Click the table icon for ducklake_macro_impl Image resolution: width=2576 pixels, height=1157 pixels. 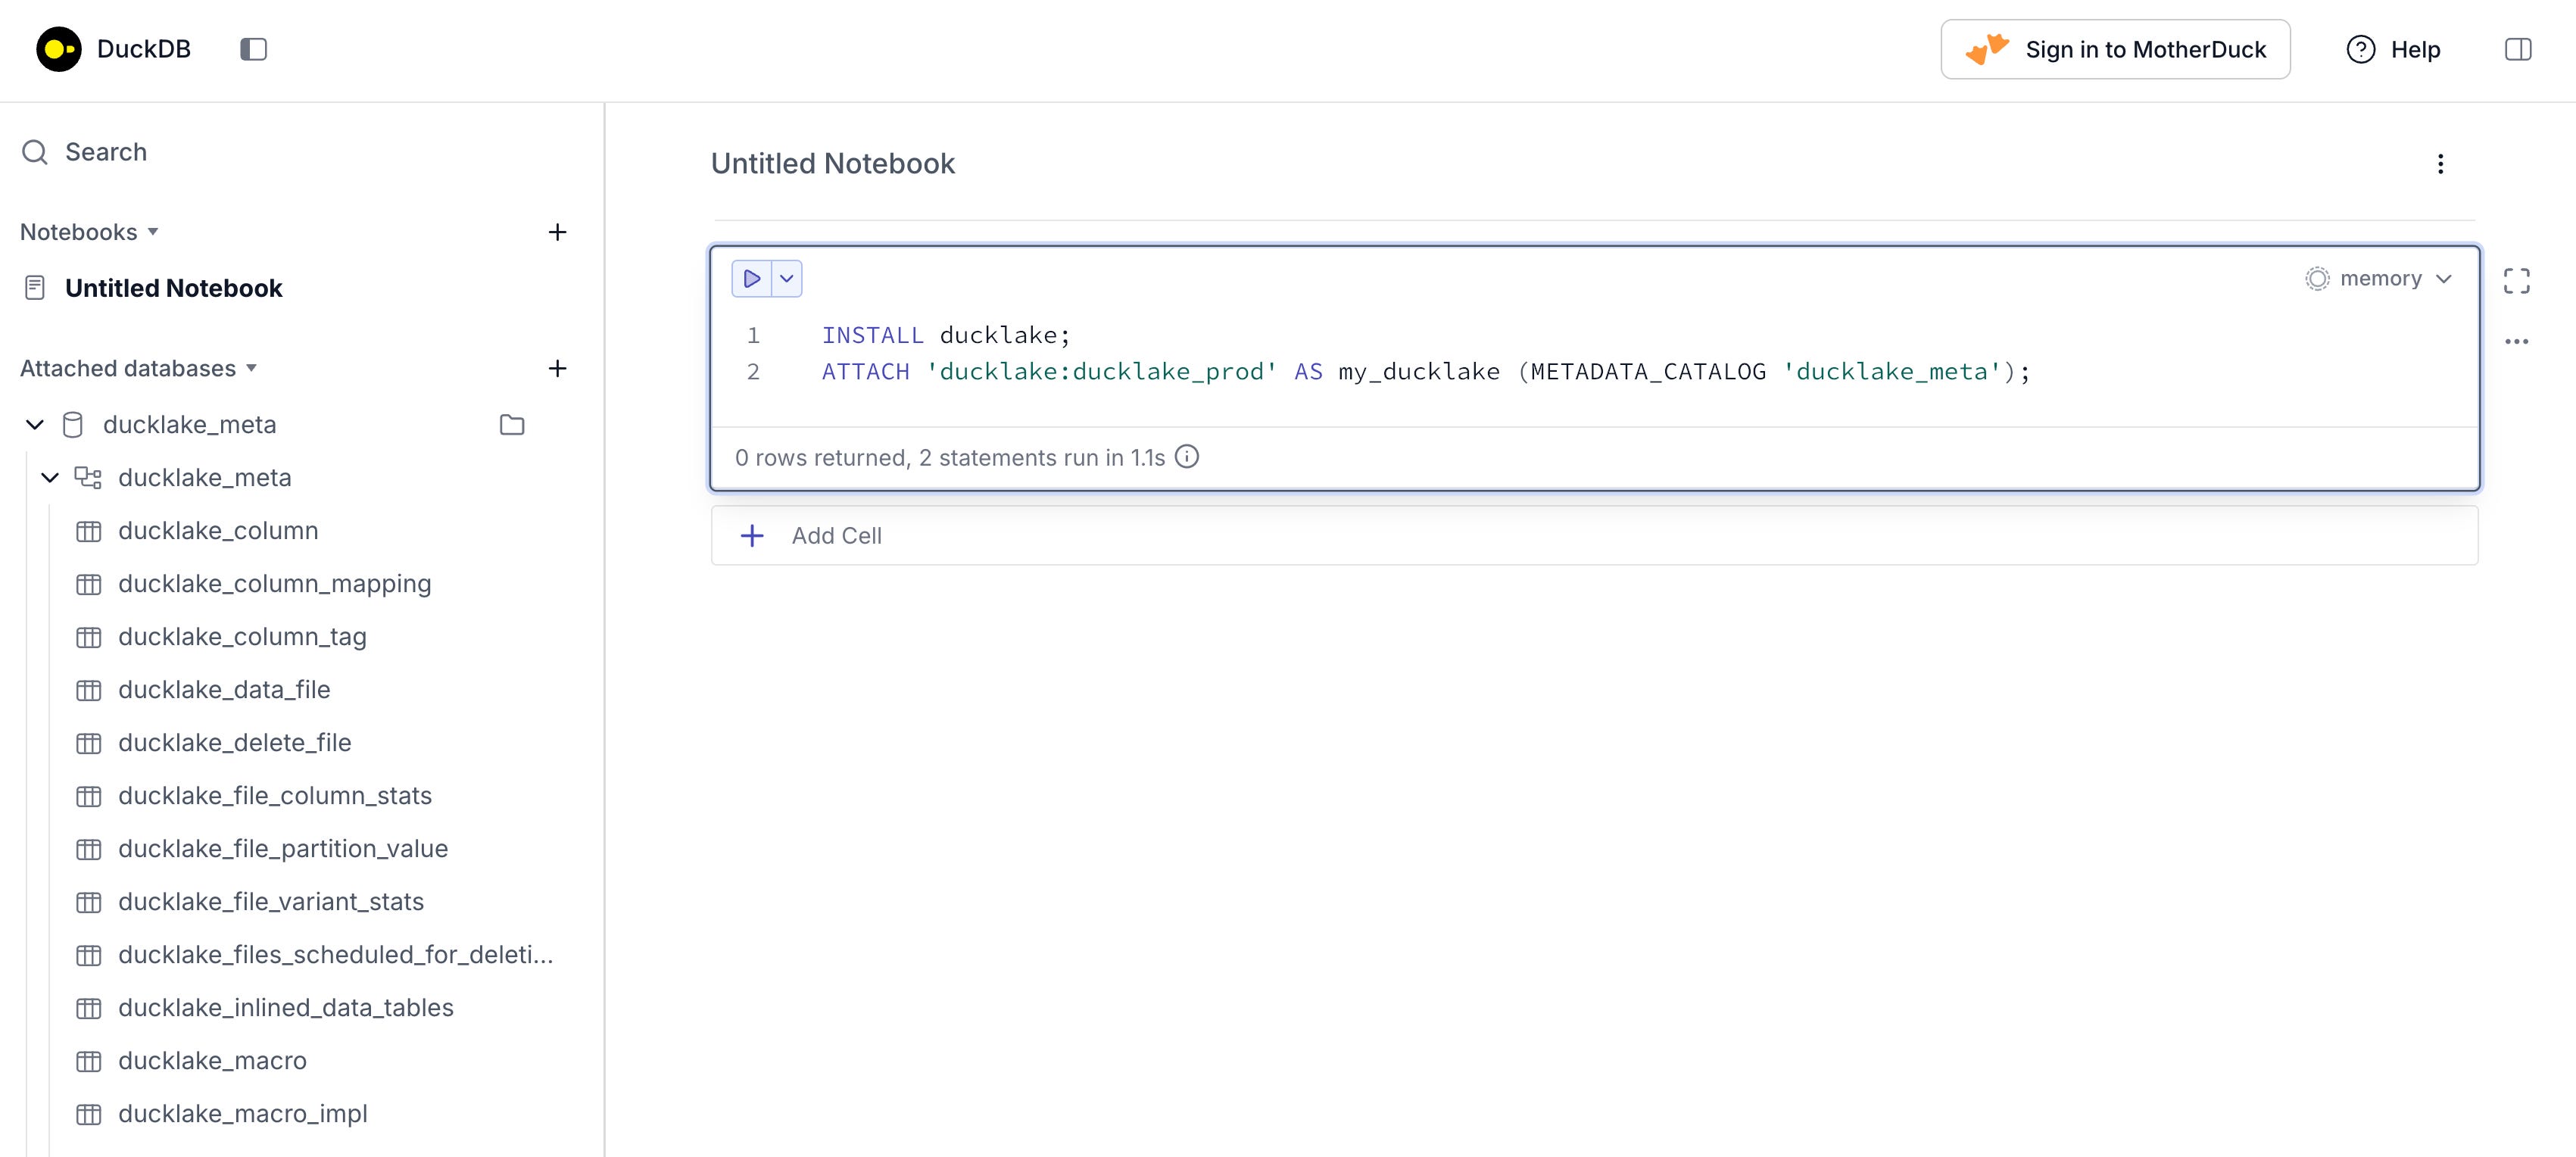[89, 1114]
